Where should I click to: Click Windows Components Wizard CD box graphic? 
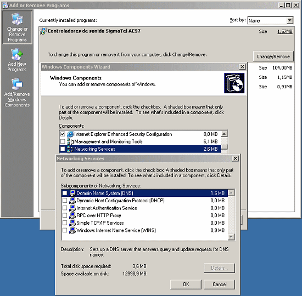pos(234,83)
